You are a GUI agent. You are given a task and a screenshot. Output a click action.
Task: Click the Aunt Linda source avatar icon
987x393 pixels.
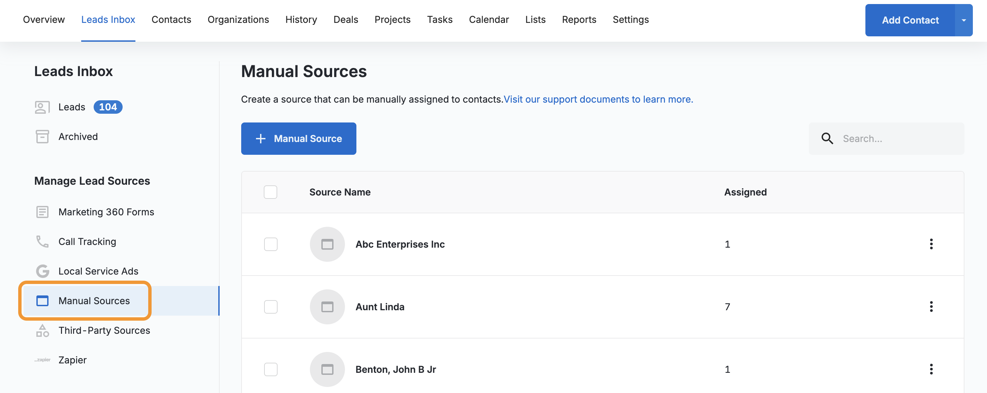tap(327, 307)
